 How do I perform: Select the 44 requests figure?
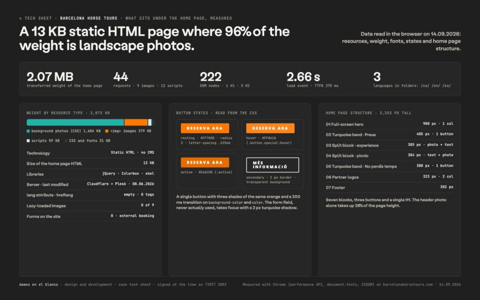pyautogui.click(x=120, y=76)
